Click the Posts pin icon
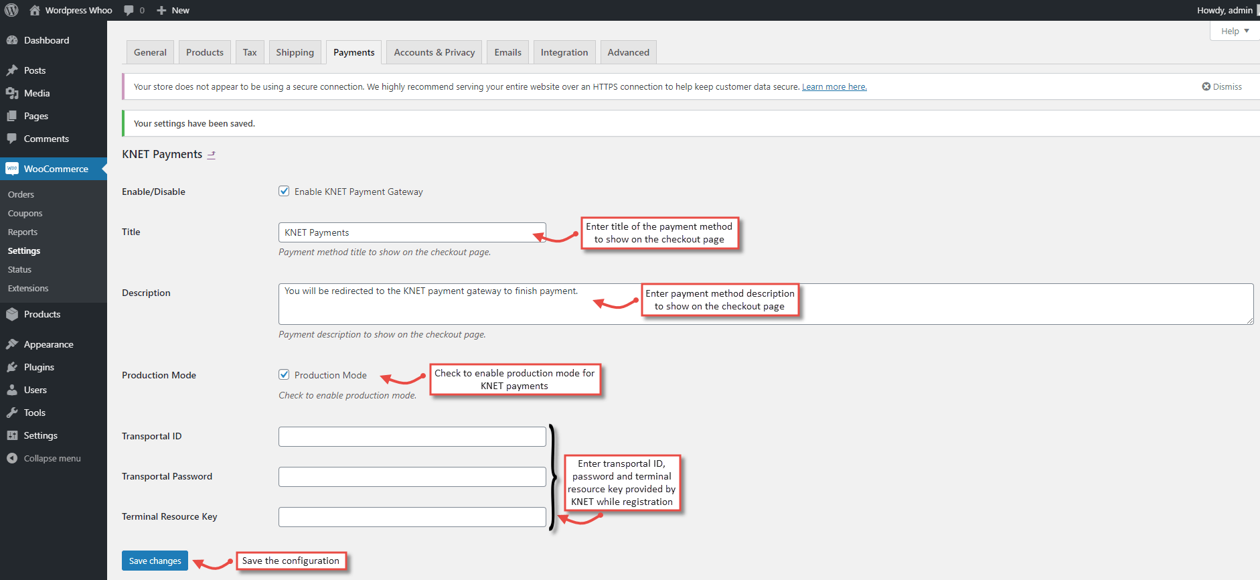Viewport: 1260px width, 580px height. (x=12, y=70)
